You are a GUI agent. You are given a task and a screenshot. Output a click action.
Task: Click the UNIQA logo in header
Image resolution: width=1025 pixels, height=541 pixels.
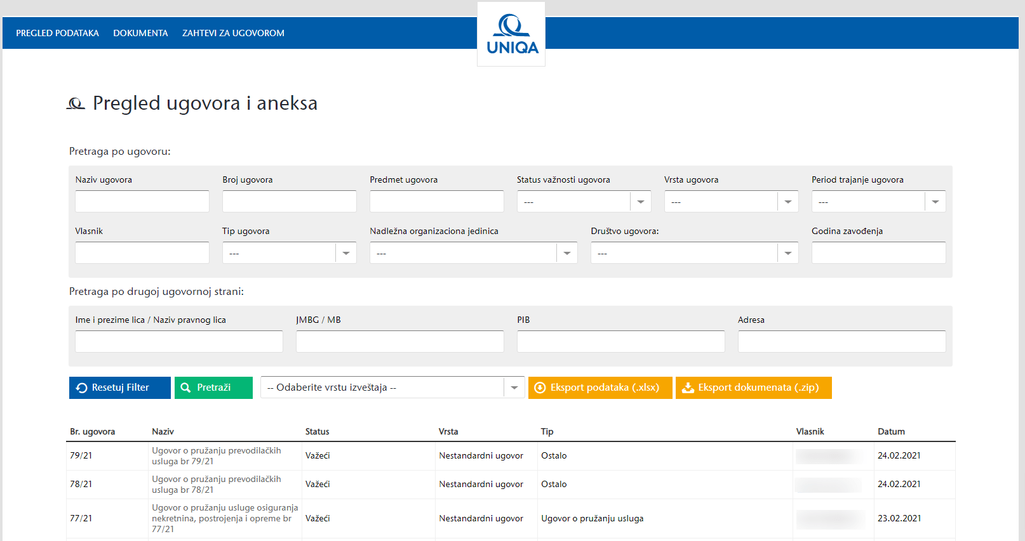coord(511,34)
